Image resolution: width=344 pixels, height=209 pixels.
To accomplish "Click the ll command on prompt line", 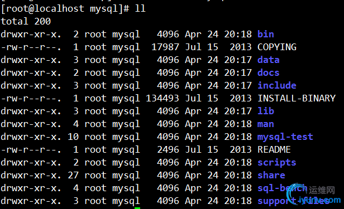I will point(140,9).
